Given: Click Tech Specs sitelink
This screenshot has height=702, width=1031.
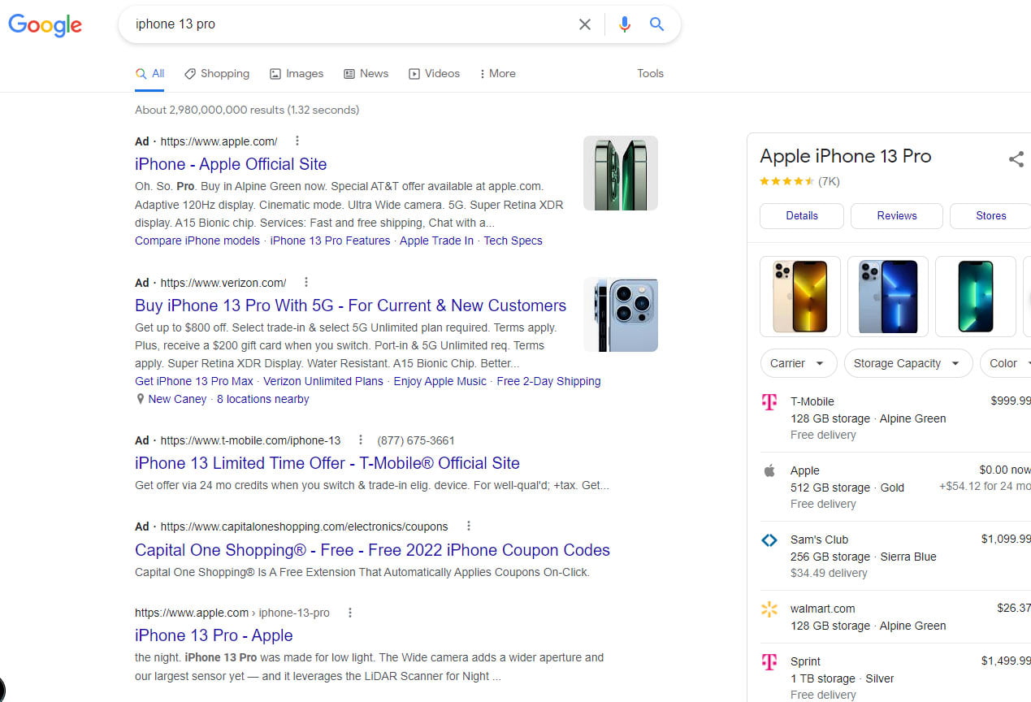Looking at the screenshot, I should click(513, 240).
